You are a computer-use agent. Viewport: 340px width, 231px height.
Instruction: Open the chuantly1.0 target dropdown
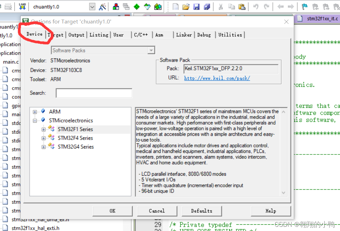click(x=92, y=7)
